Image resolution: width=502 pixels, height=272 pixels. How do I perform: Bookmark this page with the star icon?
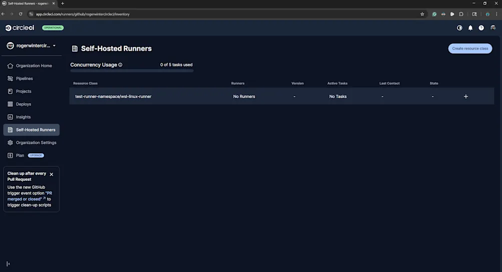coord(422,14)
